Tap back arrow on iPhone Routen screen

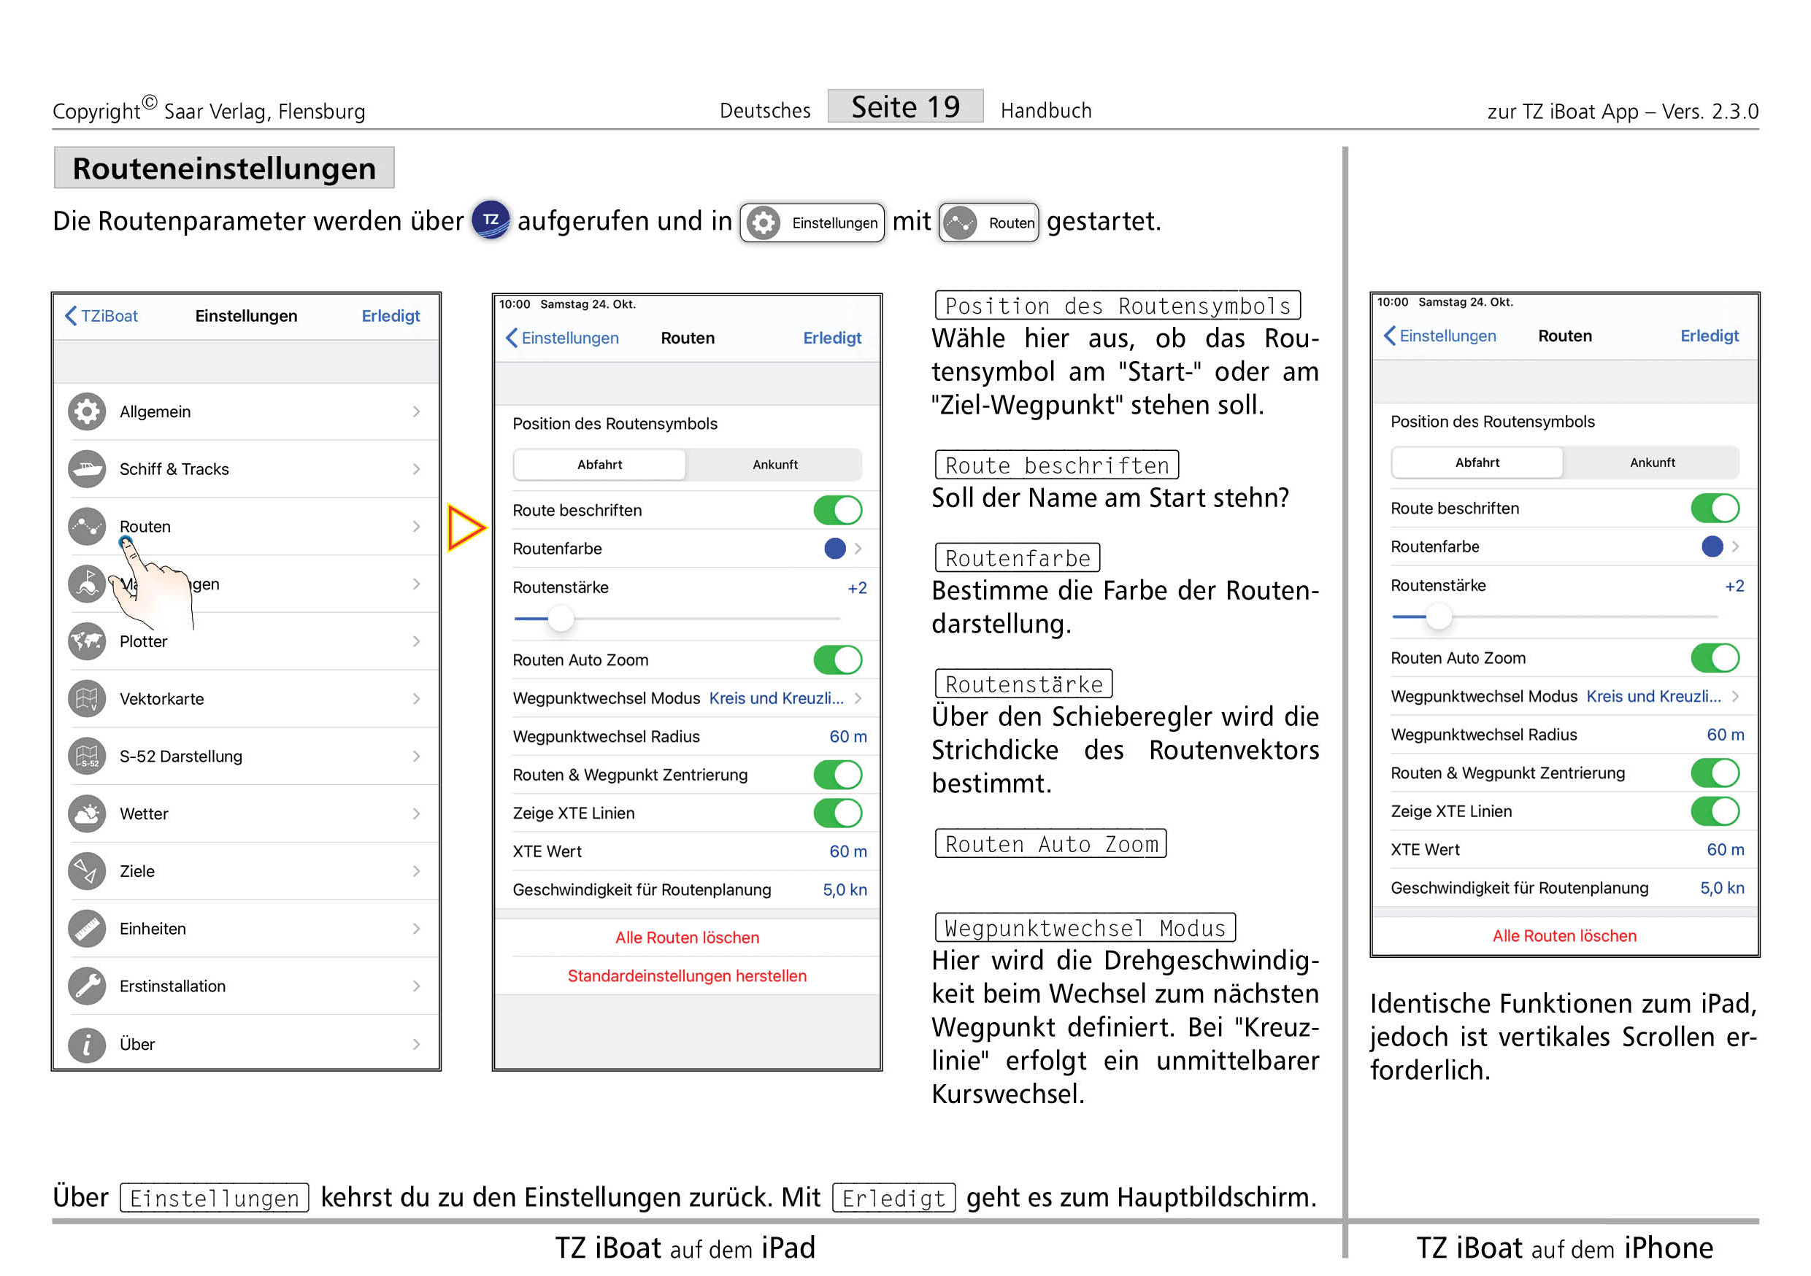point(1390,336)
